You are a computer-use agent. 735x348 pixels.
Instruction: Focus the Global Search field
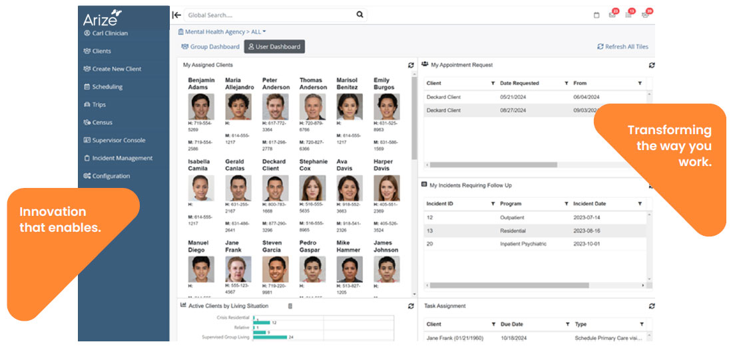pos(275,15)
